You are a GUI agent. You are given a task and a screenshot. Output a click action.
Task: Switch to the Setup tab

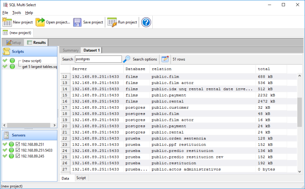pyautogui.click(x=14, y=43)
